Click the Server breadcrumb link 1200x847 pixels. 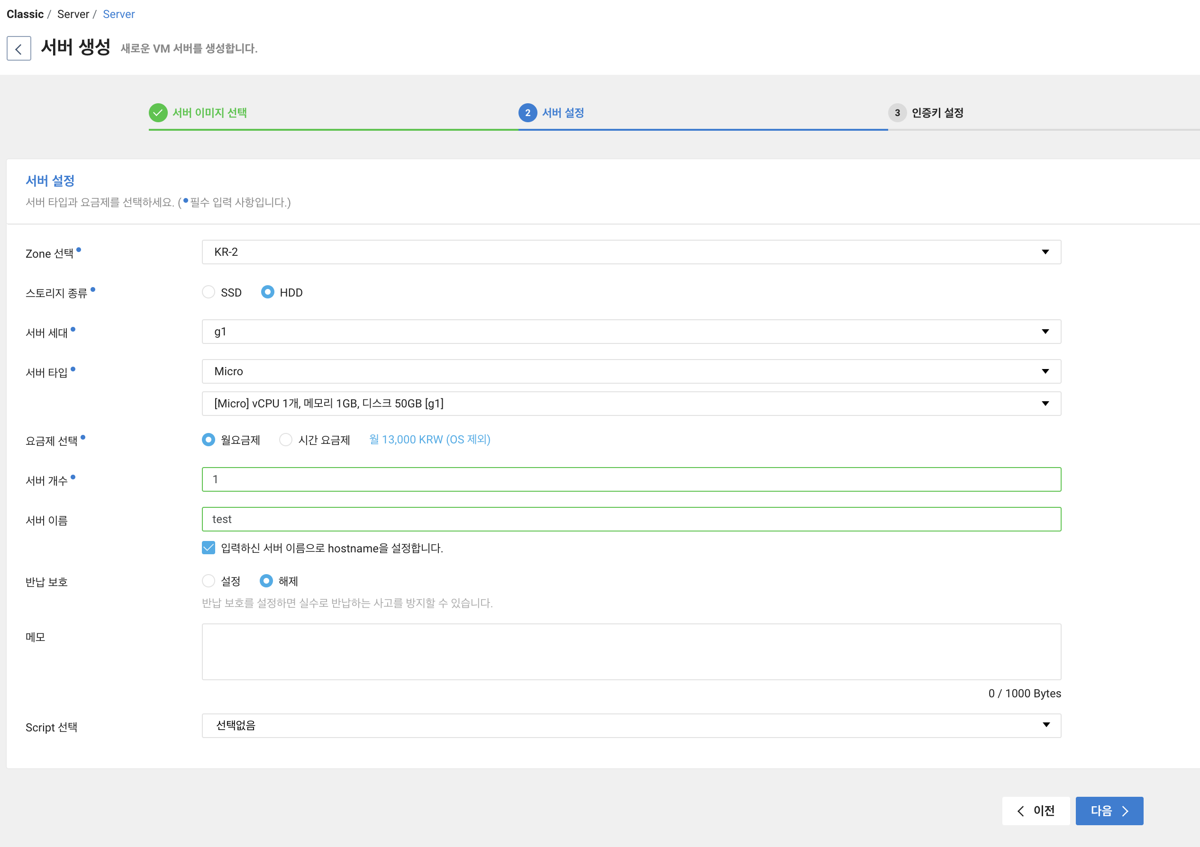118,14
